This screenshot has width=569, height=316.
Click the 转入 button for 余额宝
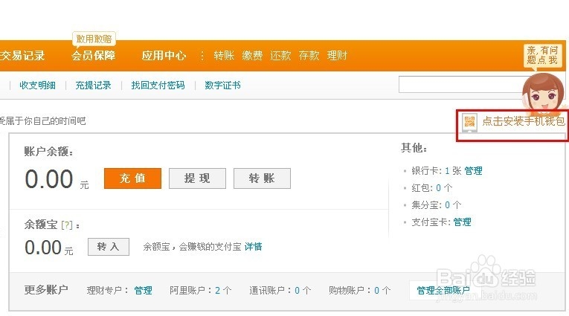pos(109,247)
